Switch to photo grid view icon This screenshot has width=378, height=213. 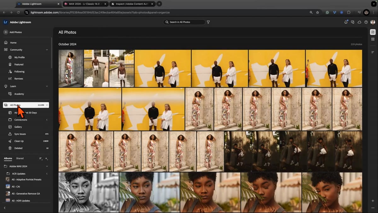(x=373, y=32)
